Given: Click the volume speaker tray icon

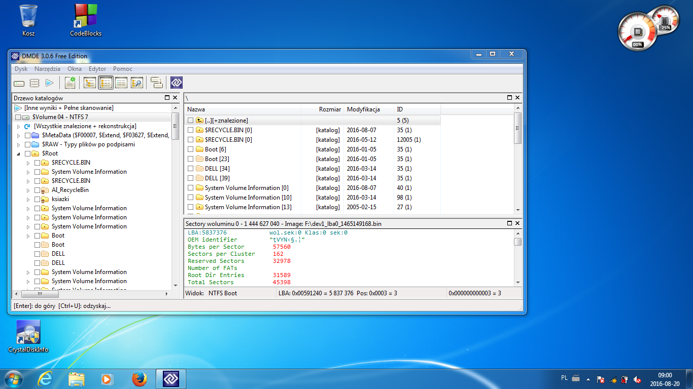Looking at the screenshot, I should click(x=637, y=379).
